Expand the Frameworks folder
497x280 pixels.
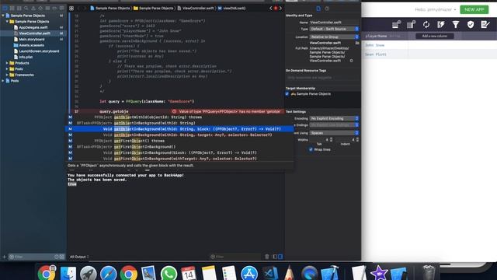pos(7,75)
